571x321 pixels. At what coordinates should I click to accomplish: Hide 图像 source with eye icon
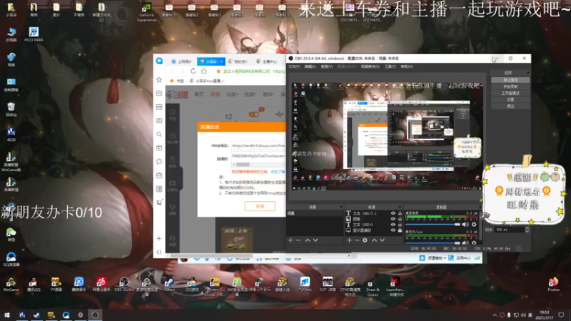click(393, 219)
